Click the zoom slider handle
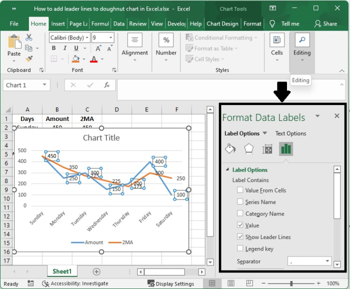 pyautogui.click(x=291, y=283)
